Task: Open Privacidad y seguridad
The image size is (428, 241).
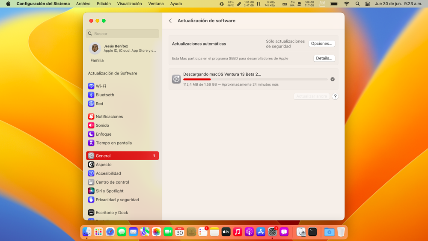Action: (x=122, y=199)
